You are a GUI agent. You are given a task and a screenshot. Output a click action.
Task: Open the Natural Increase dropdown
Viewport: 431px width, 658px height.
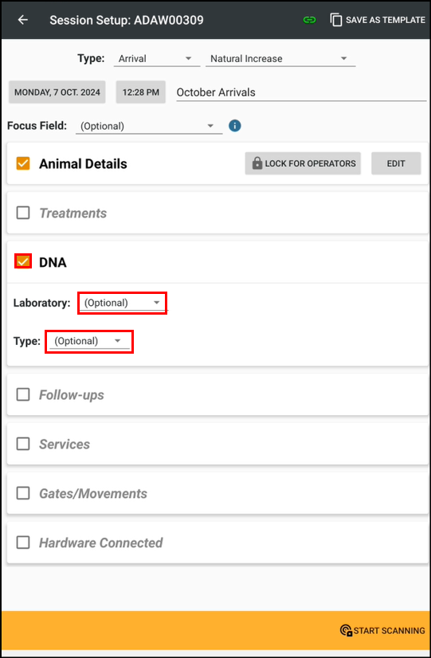tap(280, 59)
